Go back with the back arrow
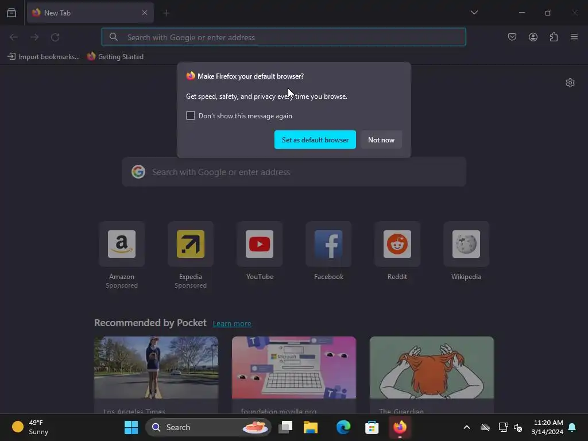 click(x=14, y=37)
